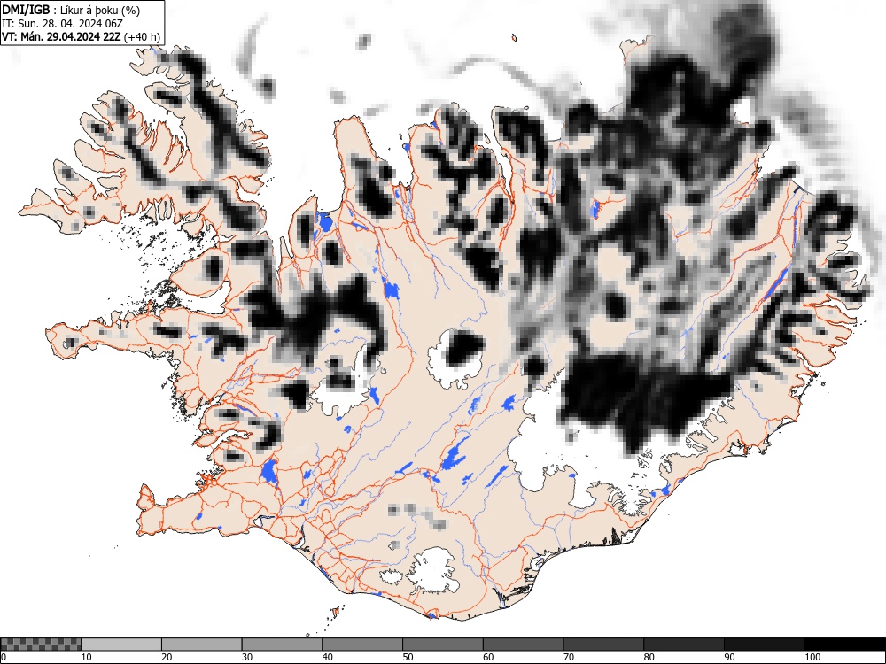Click the 'IT: Sun. 28. 04. 2024 06Z' line
886x664 pixels.
click(62, 24)
